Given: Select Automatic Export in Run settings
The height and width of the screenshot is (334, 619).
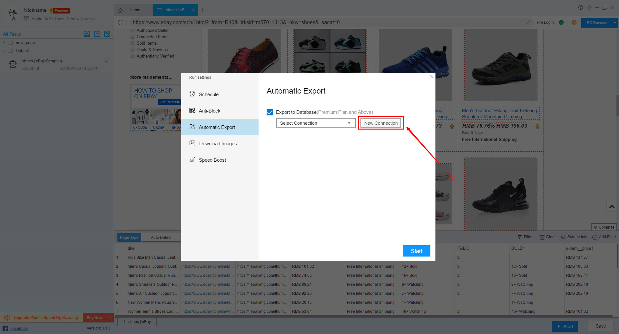Looking at the screenshot, I should 220,127.
